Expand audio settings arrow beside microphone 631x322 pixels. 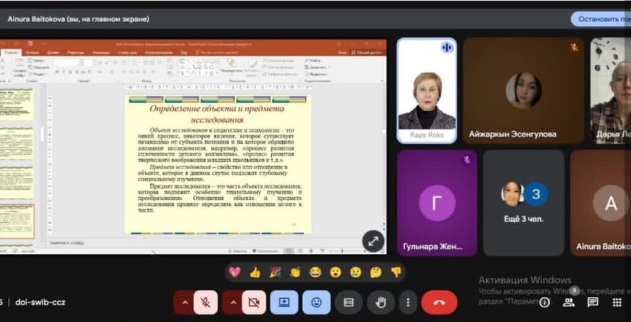click(x=184, y=302)
